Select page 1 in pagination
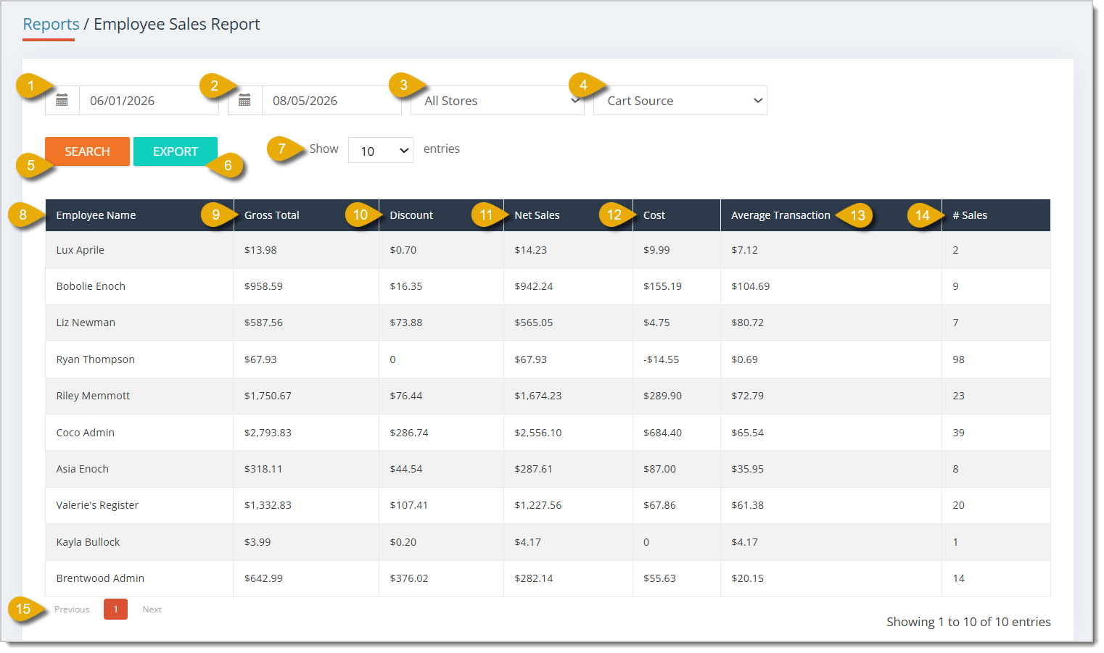The image size is (1104, 653). click(115, 610)
